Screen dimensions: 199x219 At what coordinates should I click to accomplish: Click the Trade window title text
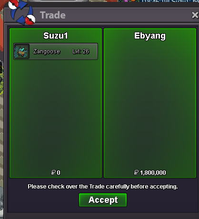(52, 15)
